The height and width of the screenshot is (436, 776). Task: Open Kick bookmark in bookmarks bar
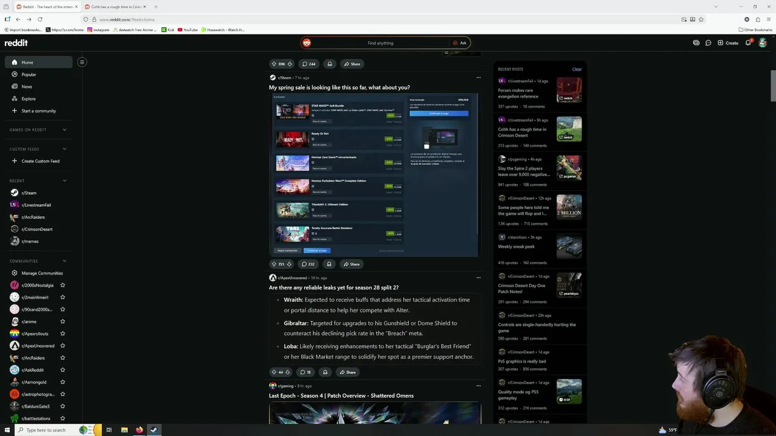click(x=168, y=30)
